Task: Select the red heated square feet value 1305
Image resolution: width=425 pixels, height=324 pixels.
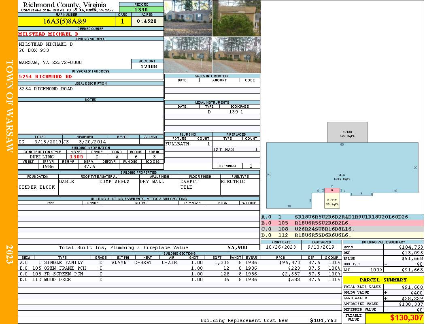Action: 76,157
